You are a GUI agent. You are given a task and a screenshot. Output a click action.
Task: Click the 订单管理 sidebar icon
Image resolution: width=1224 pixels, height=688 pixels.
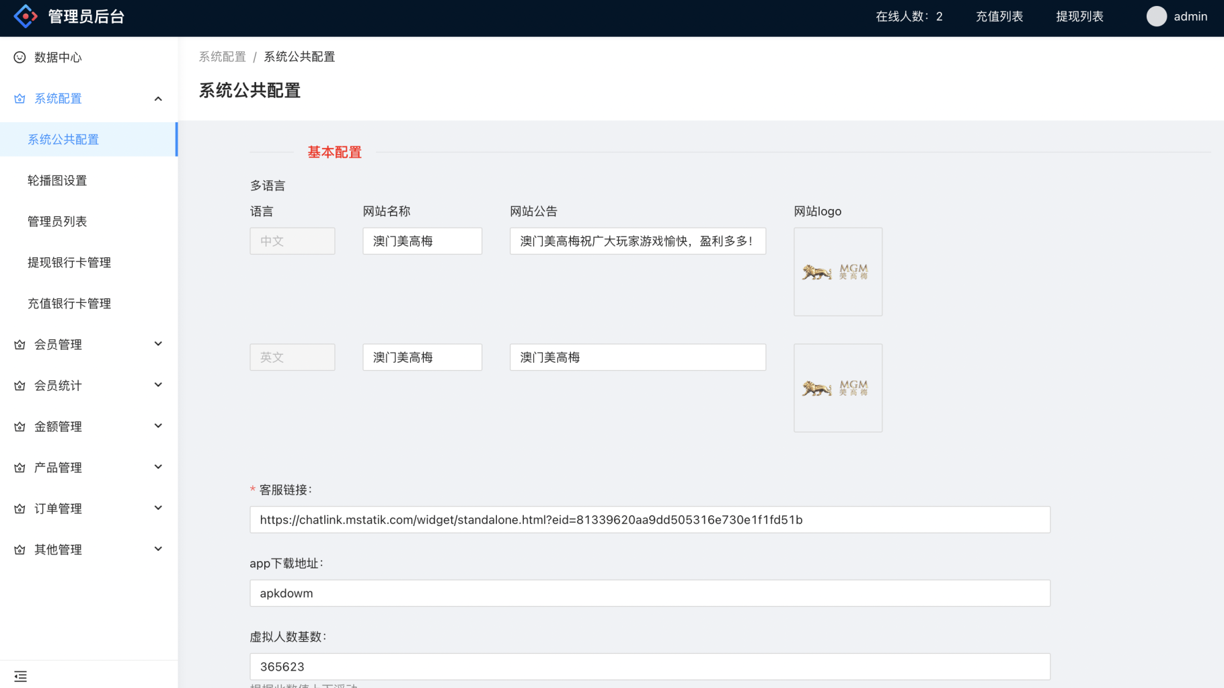click(x=20, y=509)
